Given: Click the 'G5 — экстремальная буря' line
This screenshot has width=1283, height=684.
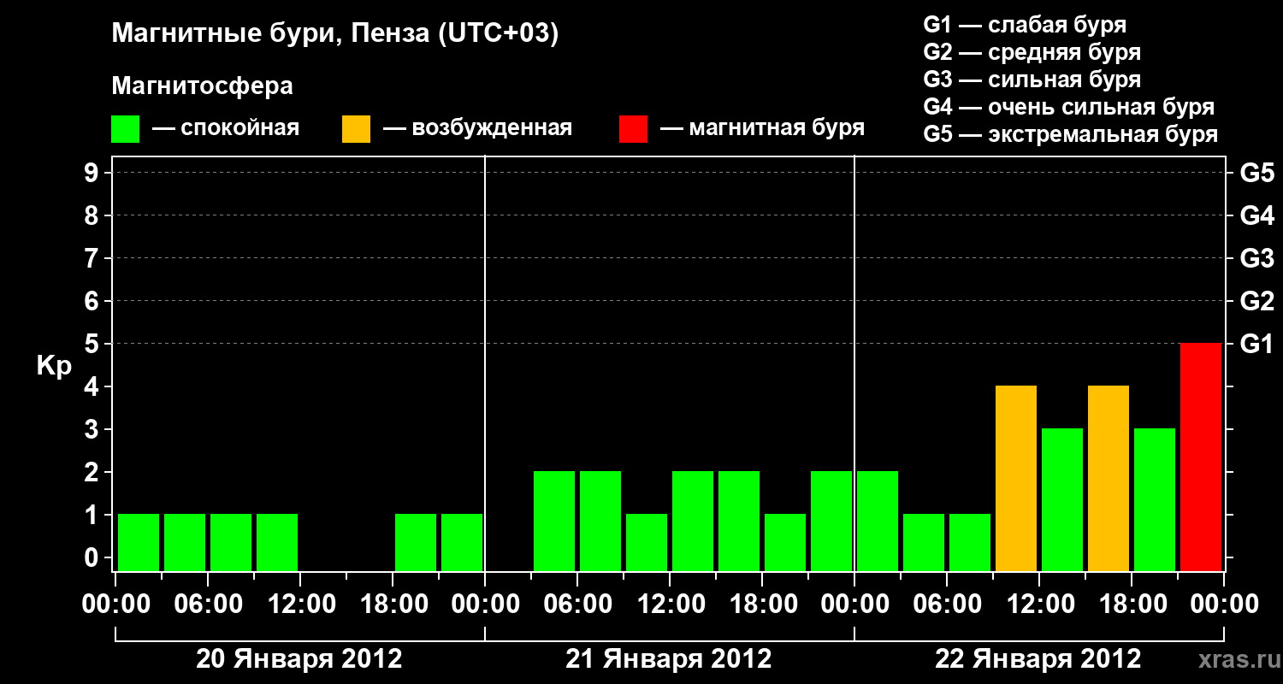Looking at the screenshot, I should (x=1071, y=134).
